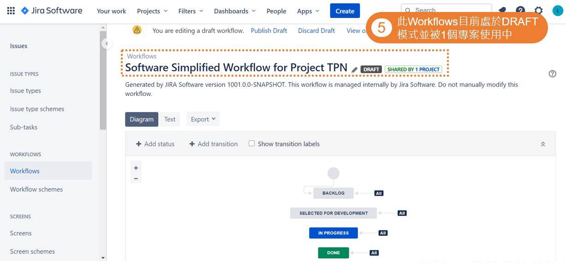Open Screens in sidebar
Screen dimensions: 566x263
(21, 233)
